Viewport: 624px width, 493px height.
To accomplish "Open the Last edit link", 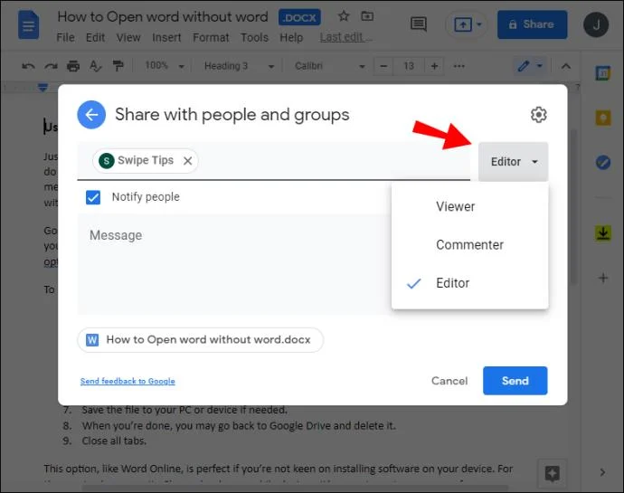I will [345, 37].
